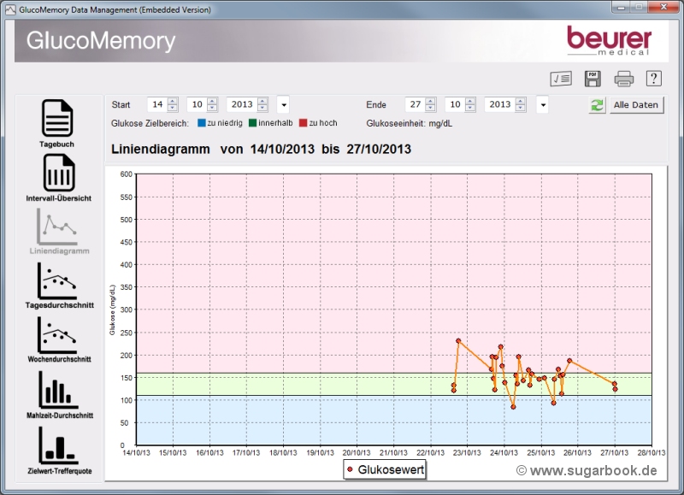Decrease the Ende day value
Image resolution: width=684 pixels, height=495 pixels.
tap(431, 109)
